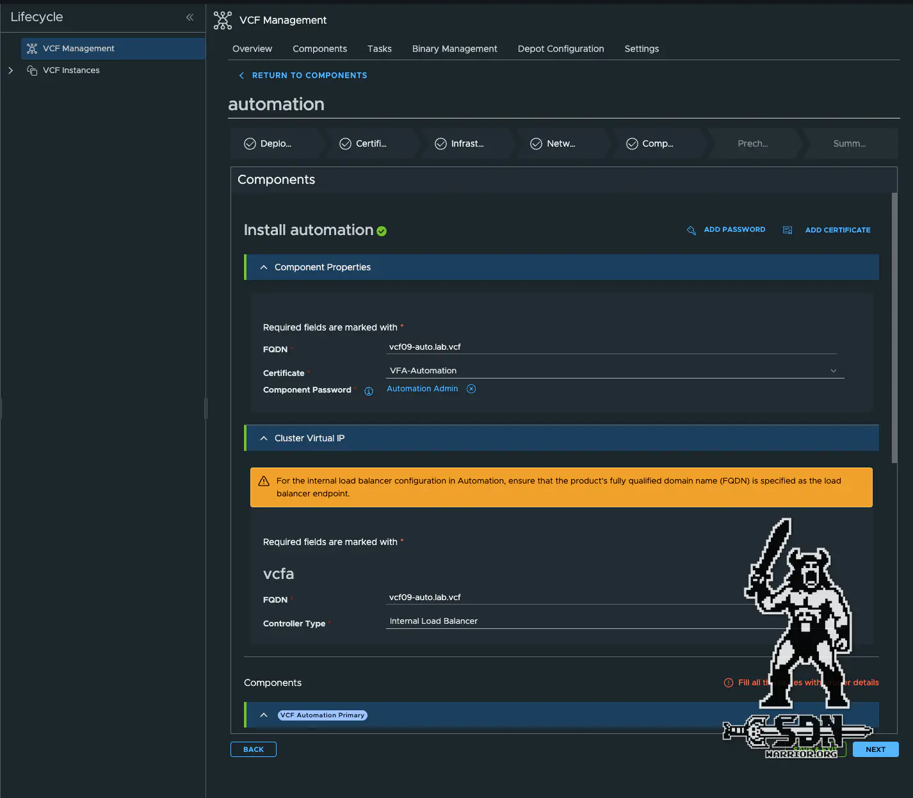
Task: Expand the VCF Instances tree node
Action: (10, 70)
